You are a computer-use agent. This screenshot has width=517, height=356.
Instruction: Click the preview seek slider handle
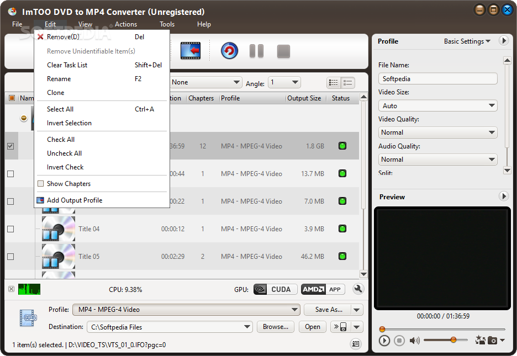(x=382, y=328)
